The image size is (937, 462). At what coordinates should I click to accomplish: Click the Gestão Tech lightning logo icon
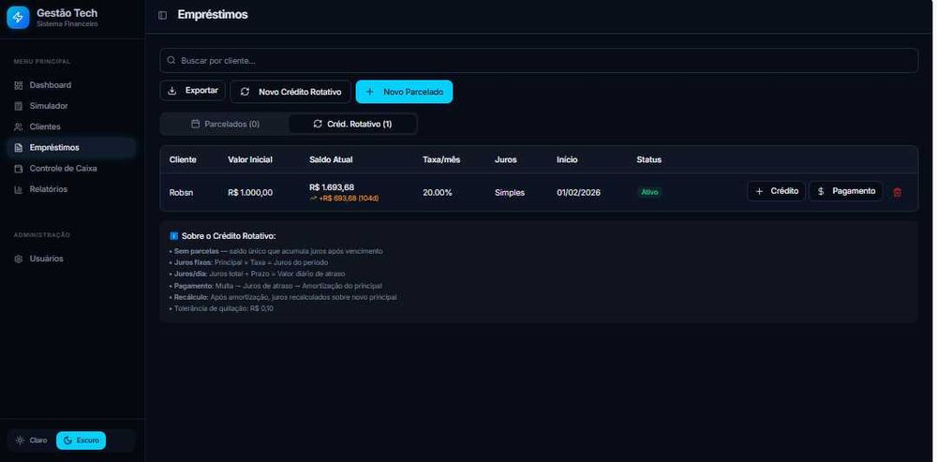click(x=18, y=17)
